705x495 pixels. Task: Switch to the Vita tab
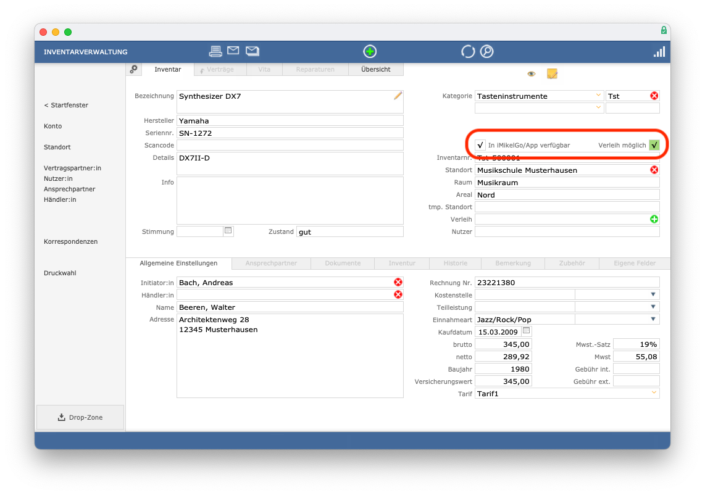click(x=264, y=69)
